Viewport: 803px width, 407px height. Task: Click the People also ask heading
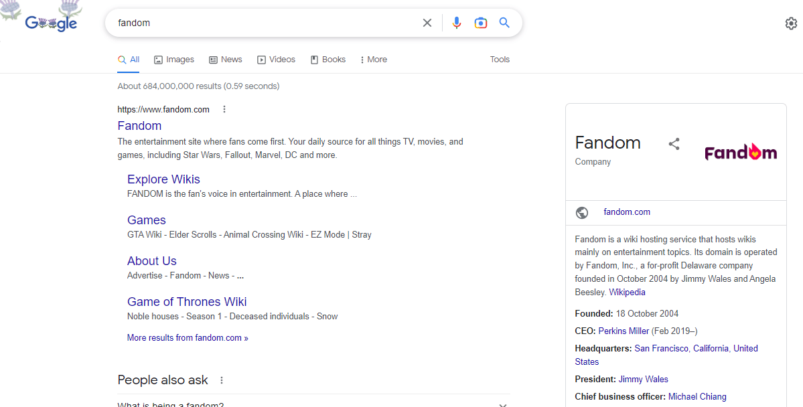tap(163, 380)
